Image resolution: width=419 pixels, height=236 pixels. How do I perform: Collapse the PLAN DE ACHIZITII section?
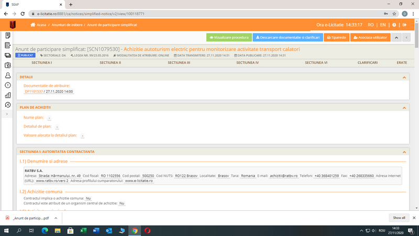[x=404, y=108]
